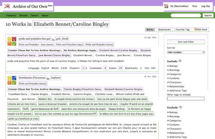Open the 20 Kudos count link
The height and width of the screenshot is (139, 215).
tap(120, 68)
